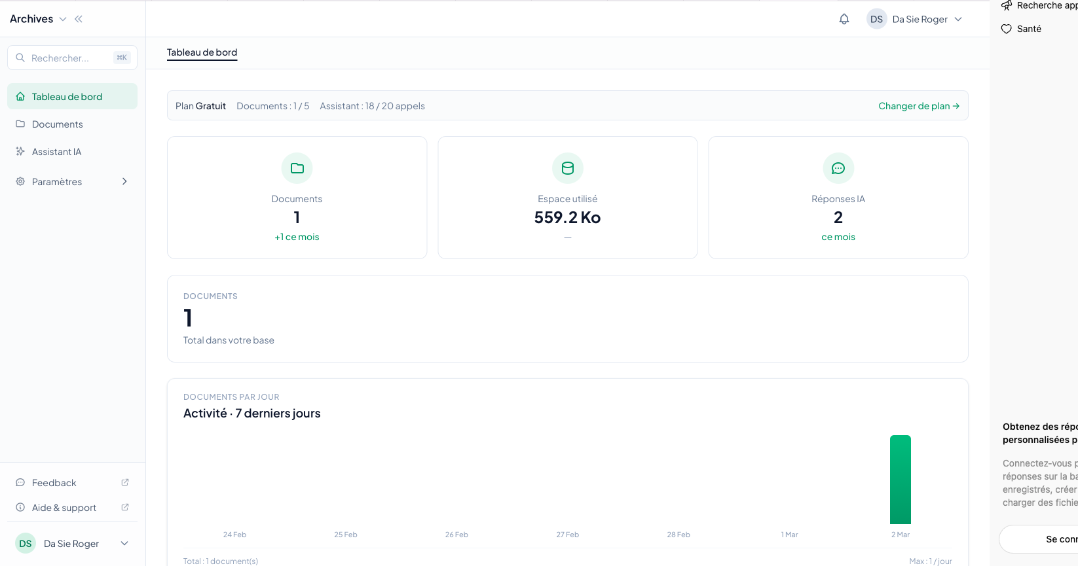Click the Espace utilisé database icon

click(x=567, y=168)
